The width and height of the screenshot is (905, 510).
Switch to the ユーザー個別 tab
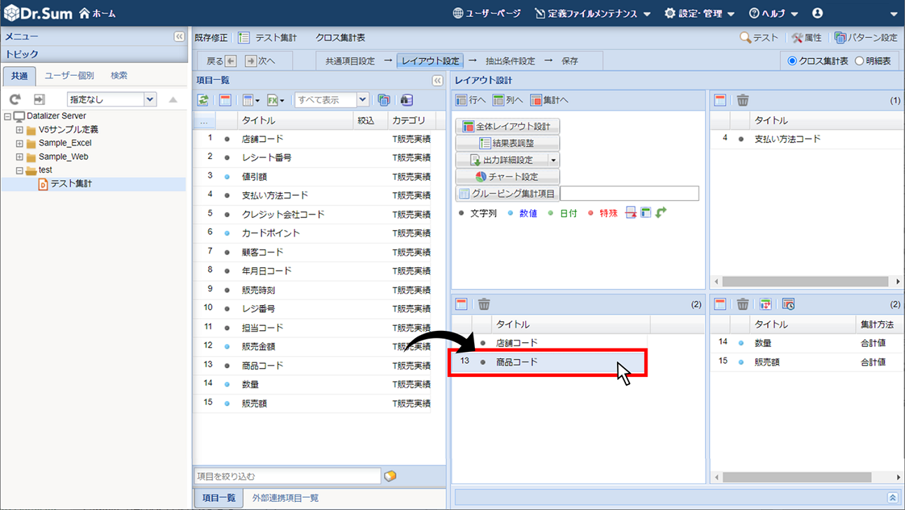[x=69, y=76]
